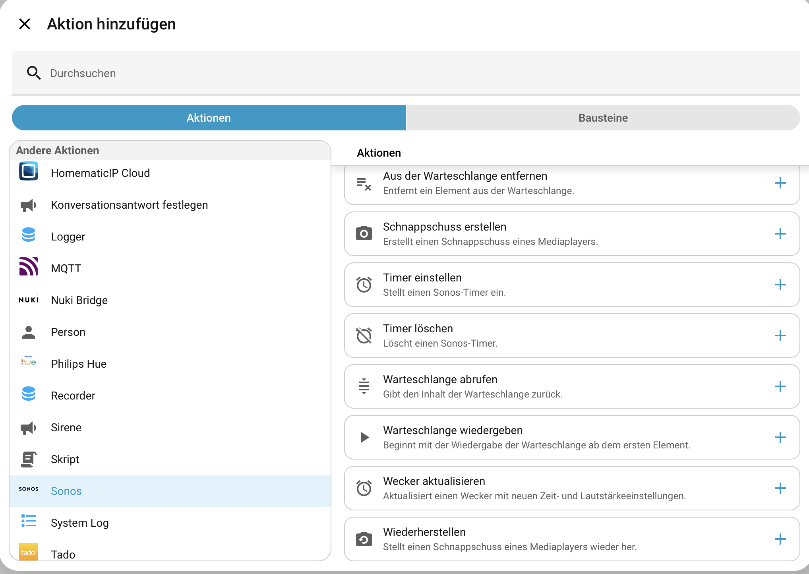Select the Aktionen tab
The image size is (809, 574).
209,118
